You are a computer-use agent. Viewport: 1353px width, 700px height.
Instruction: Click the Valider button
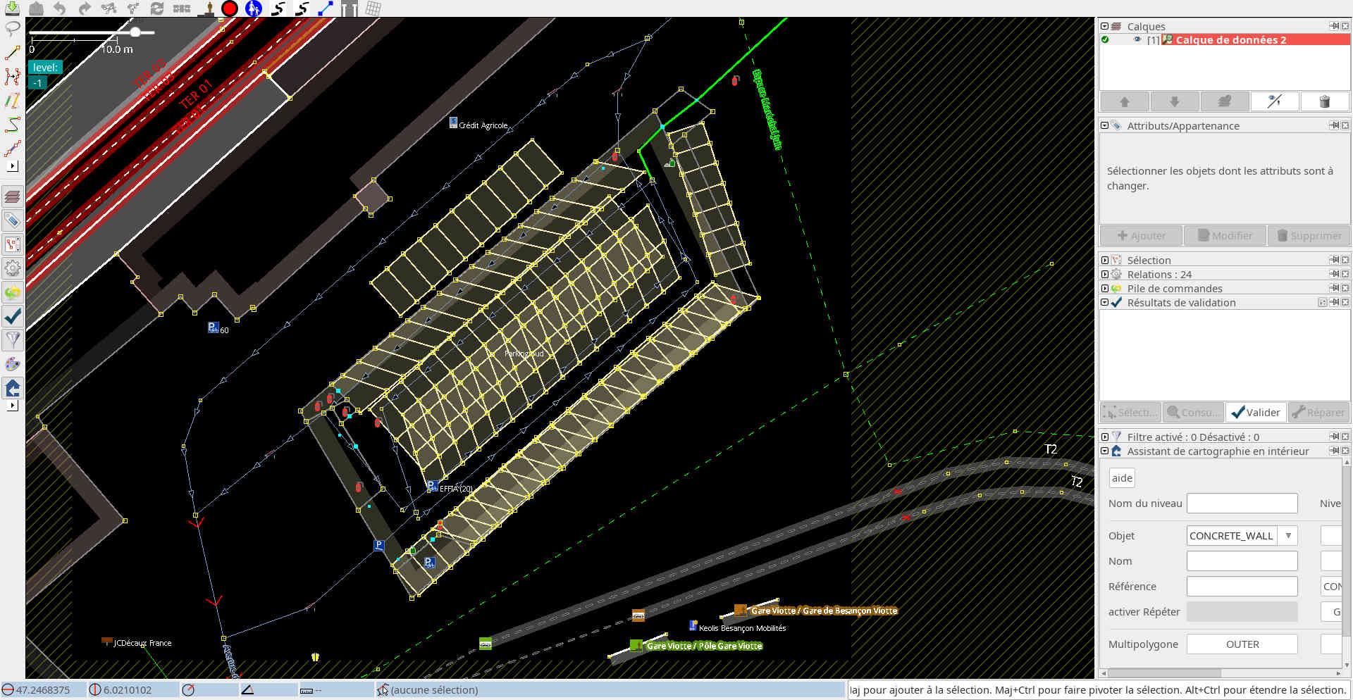1256,413
